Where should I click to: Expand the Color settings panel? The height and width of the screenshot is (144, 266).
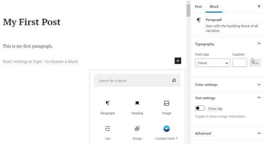pyautogui.click(x=228, y=84)
